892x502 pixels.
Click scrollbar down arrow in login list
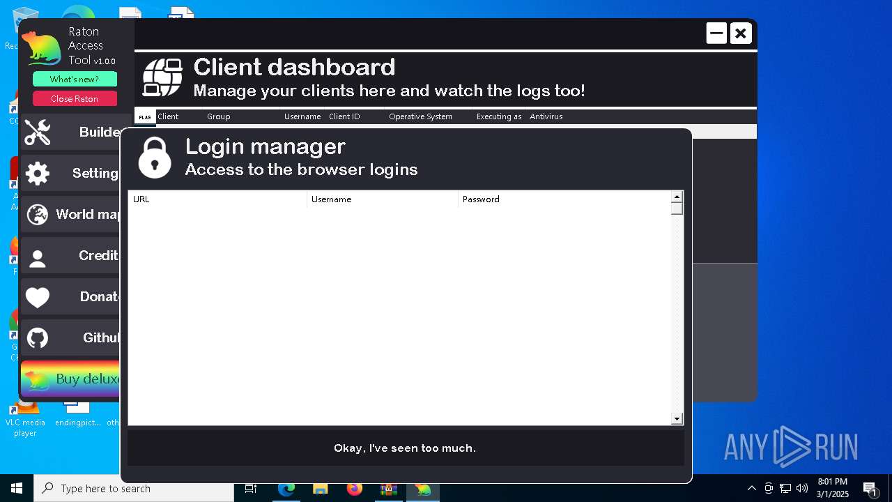pos(677,419)
